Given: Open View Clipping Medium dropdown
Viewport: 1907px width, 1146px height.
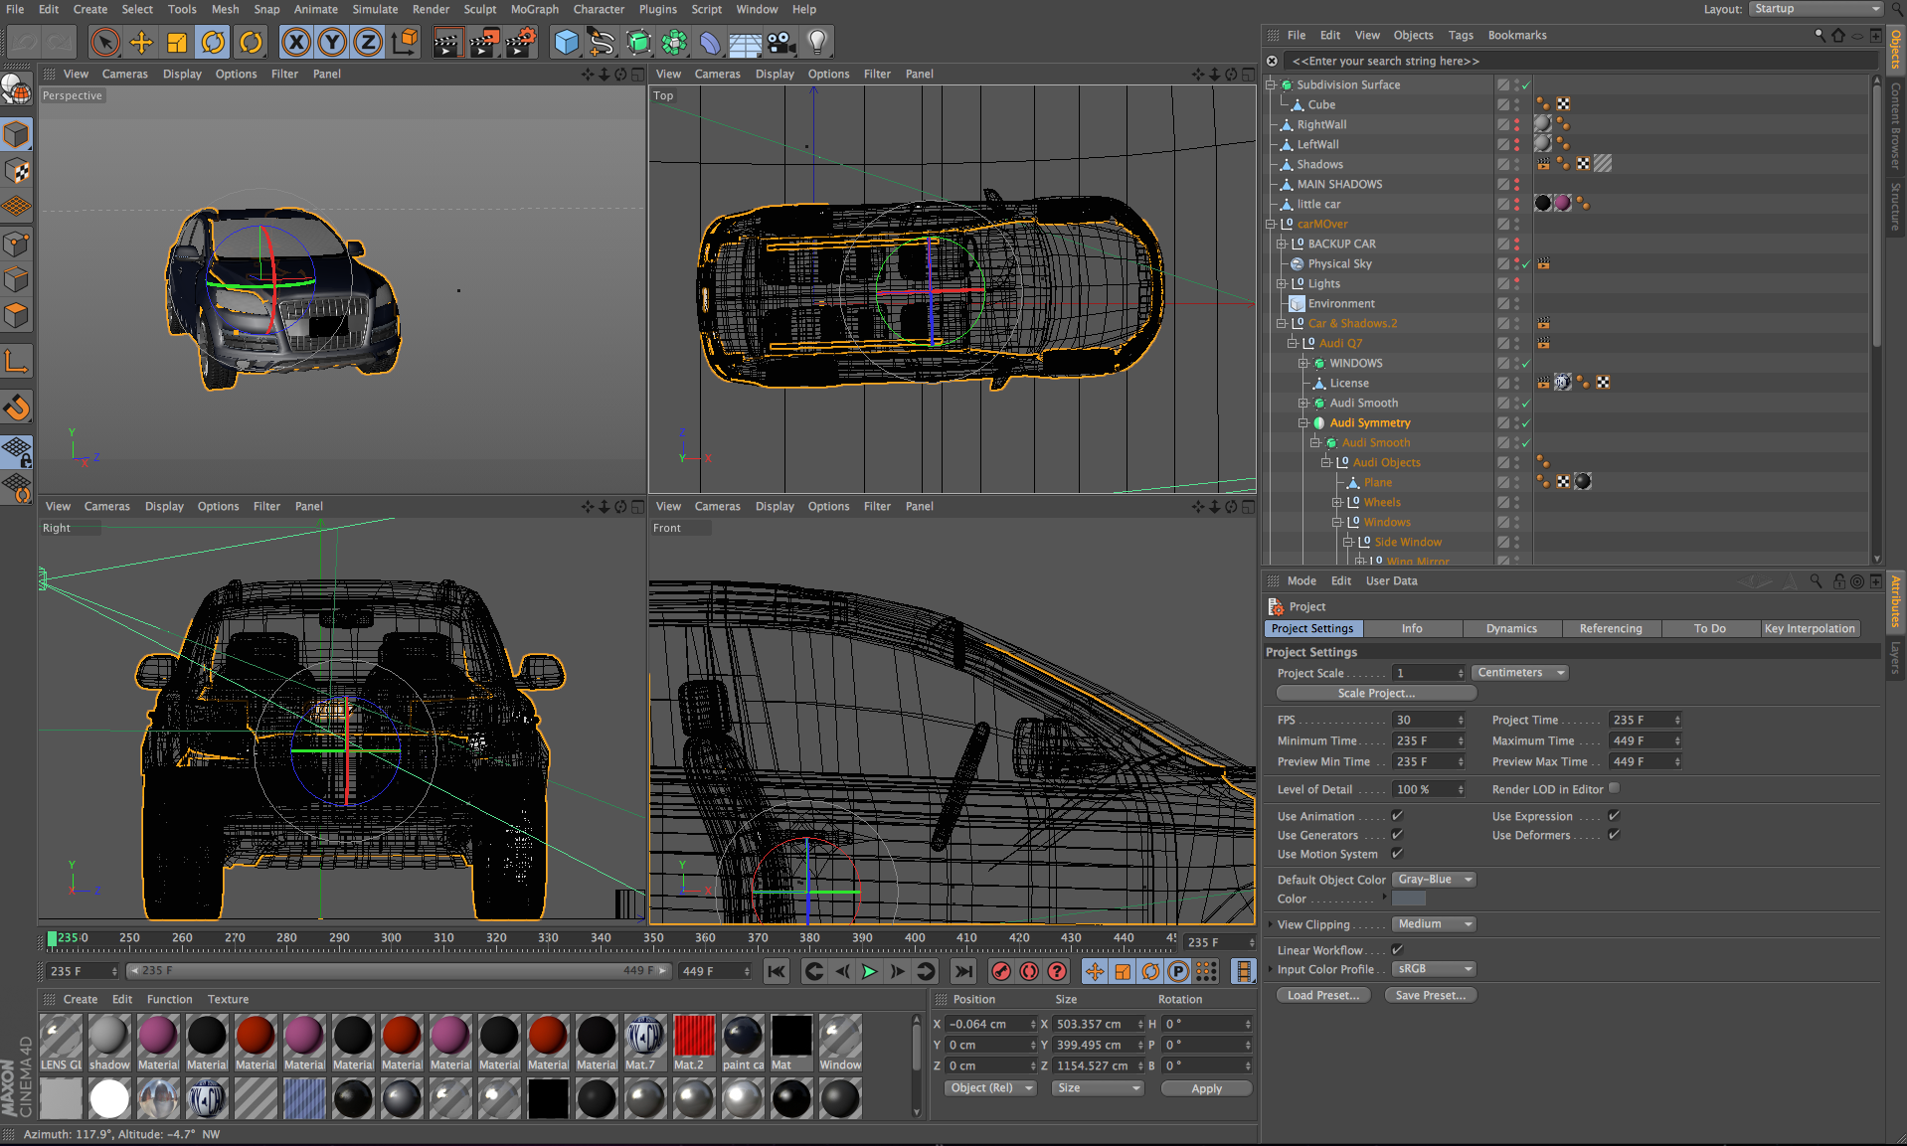Looking at the screenshot, I should (1433, 924).
